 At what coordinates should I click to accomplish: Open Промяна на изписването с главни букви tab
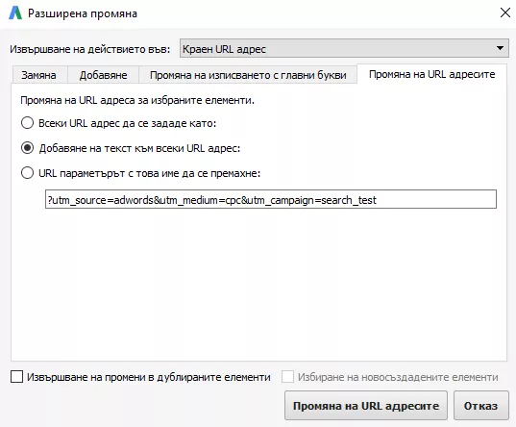pos(248,75)
